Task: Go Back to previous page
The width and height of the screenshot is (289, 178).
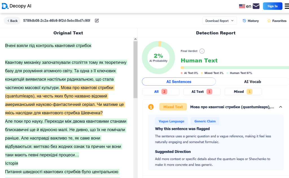Action: click(x=12, y=21)
